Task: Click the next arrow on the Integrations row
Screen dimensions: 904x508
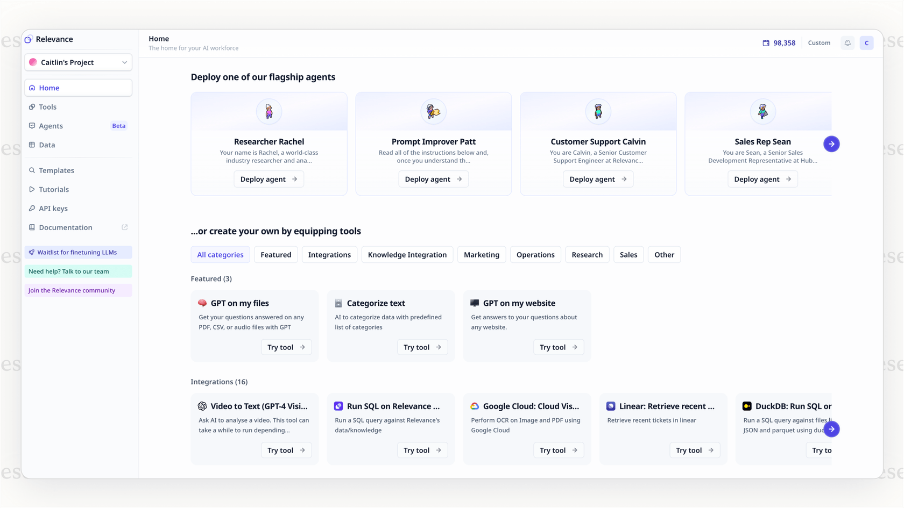Action: click(831, 429)
